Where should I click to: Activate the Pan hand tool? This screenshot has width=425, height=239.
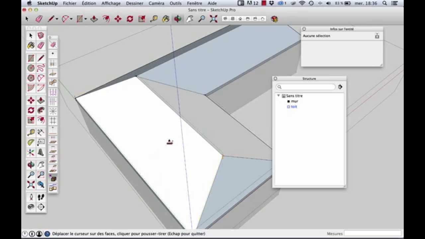[x=190, y=19]
